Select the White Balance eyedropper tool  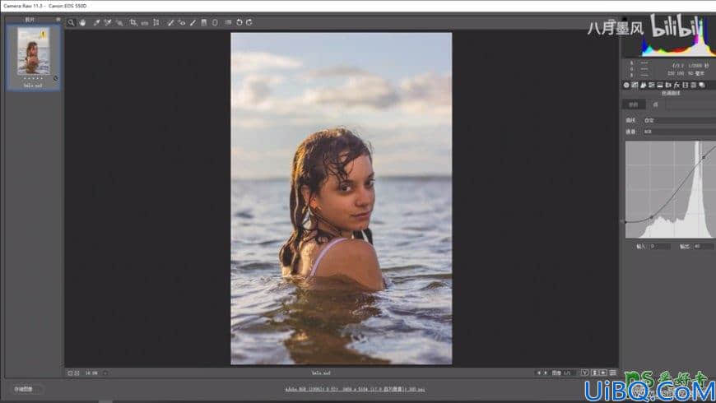coord(96,22)
